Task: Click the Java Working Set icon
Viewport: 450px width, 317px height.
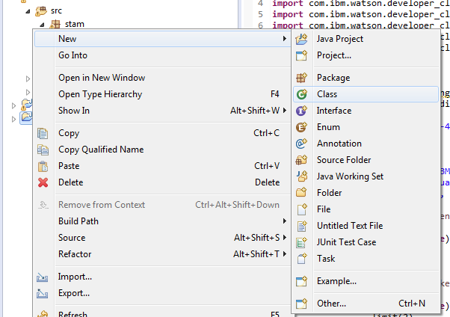Action: (302, 176)
